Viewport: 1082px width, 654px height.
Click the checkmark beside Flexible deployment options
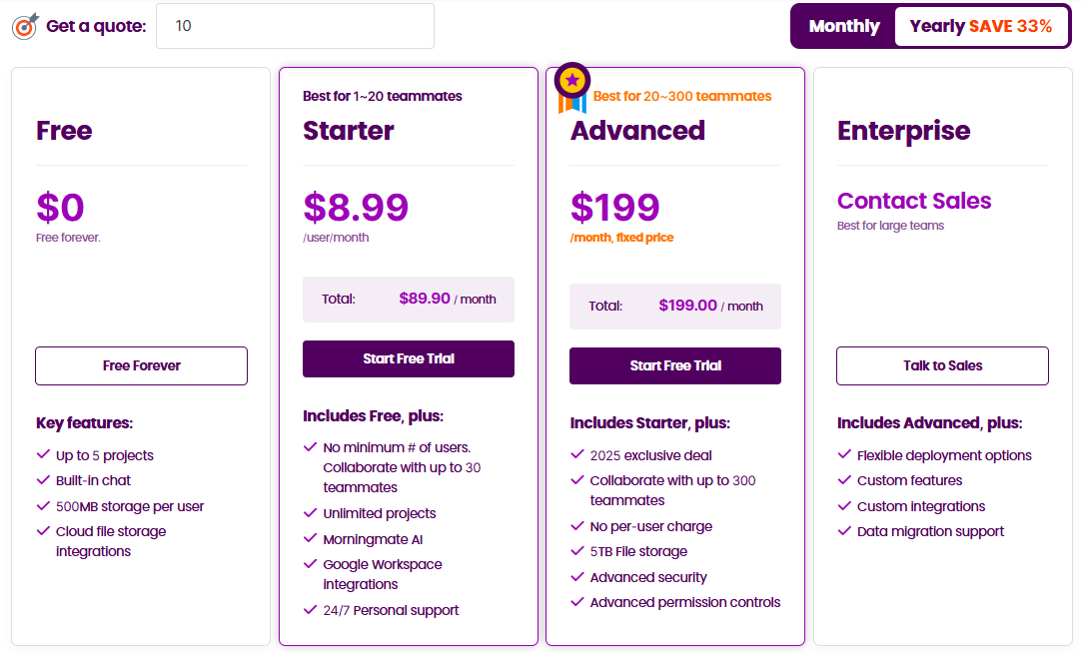click(844, 455)
